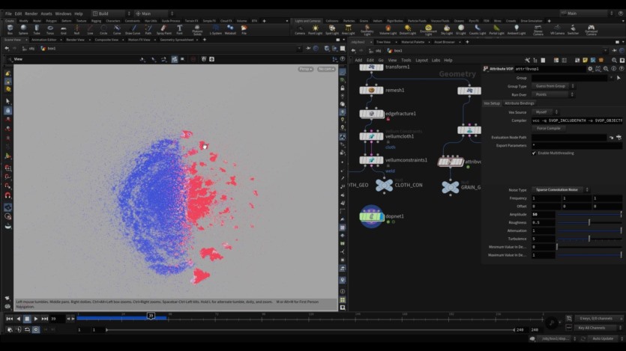Click the Export Parameters input field

click(577, 145)
